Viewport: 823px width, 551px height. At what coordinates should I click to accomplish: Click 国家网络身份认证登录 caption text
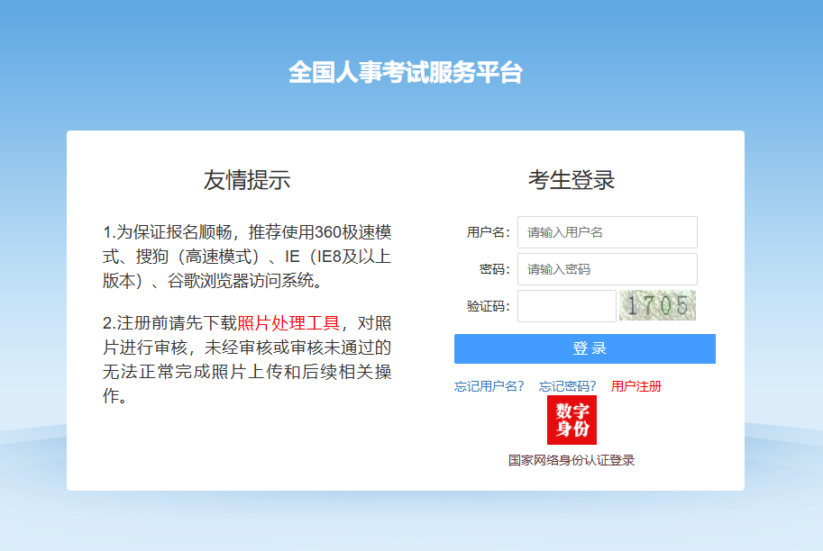[x=572, y=460]
